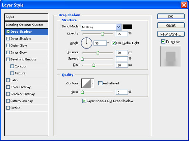Toggle Use Global Light checkbox
The height and width of the screenshot is (141, 189).
[x=114, y=43]
